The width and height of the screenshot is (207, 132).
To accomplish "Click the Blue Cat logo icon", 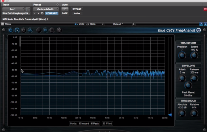I will coord(199,30).
